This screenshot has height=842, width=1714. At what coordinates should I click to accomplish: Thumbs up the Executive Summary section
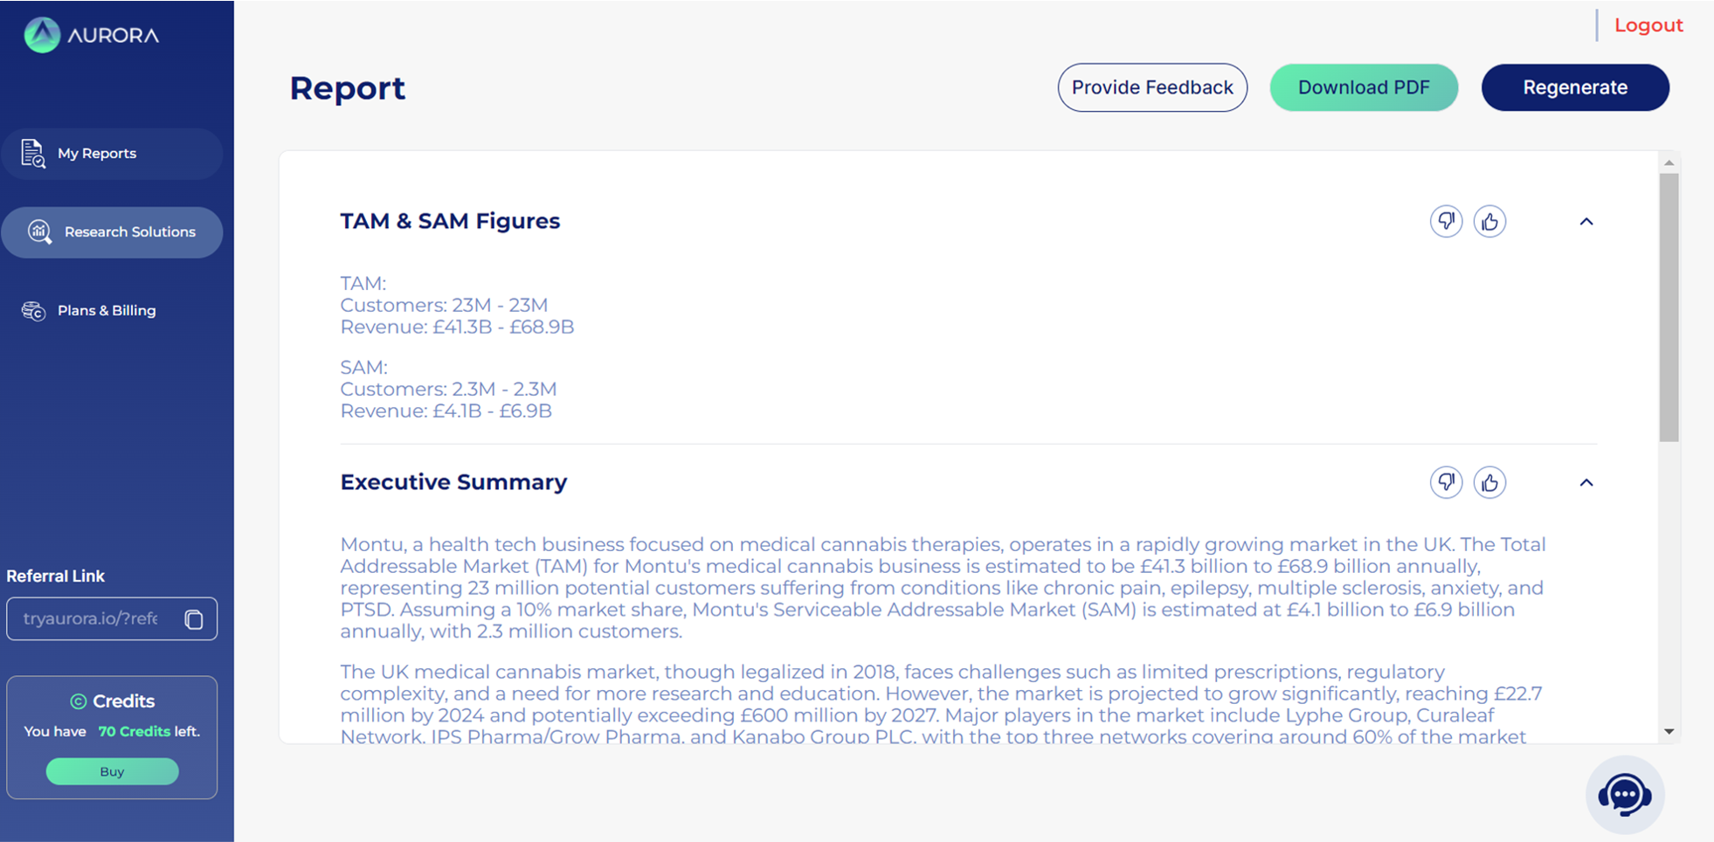(x=1489, y=482)
